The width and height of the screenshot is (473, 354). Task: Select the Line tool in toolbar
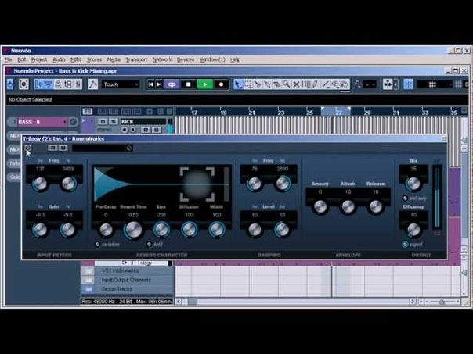[325, 84]
